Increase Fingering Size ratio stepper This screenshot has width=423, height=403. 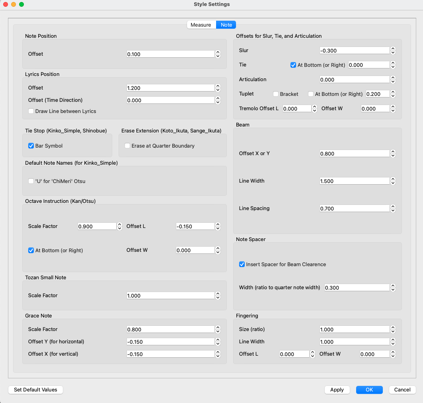[x=393, y=327]
